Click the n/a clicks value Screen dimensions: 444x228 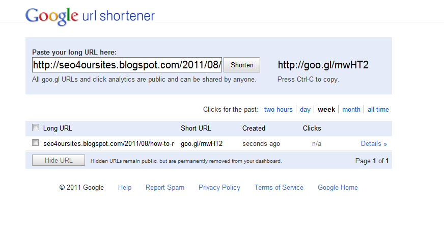point(317,143)
